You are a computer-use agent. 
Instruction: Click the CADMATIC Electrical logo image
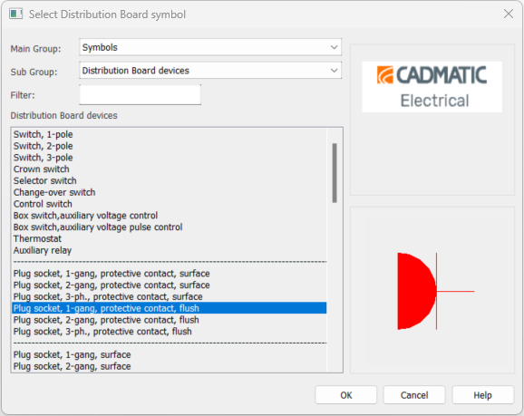click(432, 87)
